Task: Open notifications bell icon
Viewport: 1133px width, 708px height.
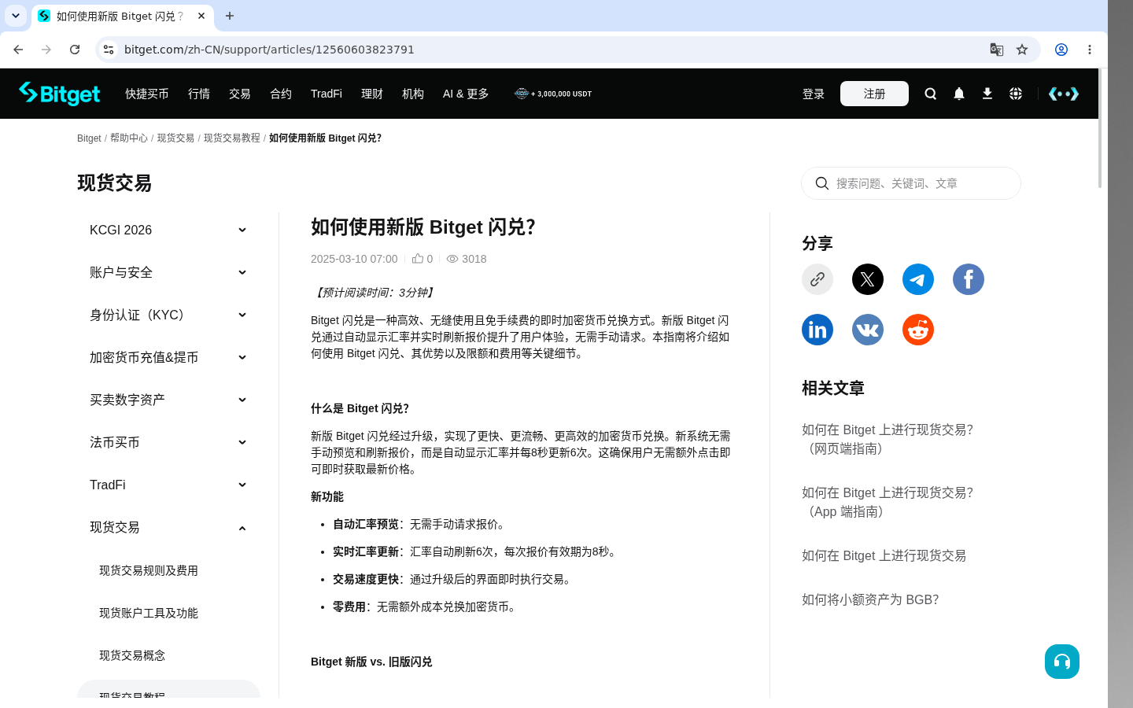Action: click(959, 94)
